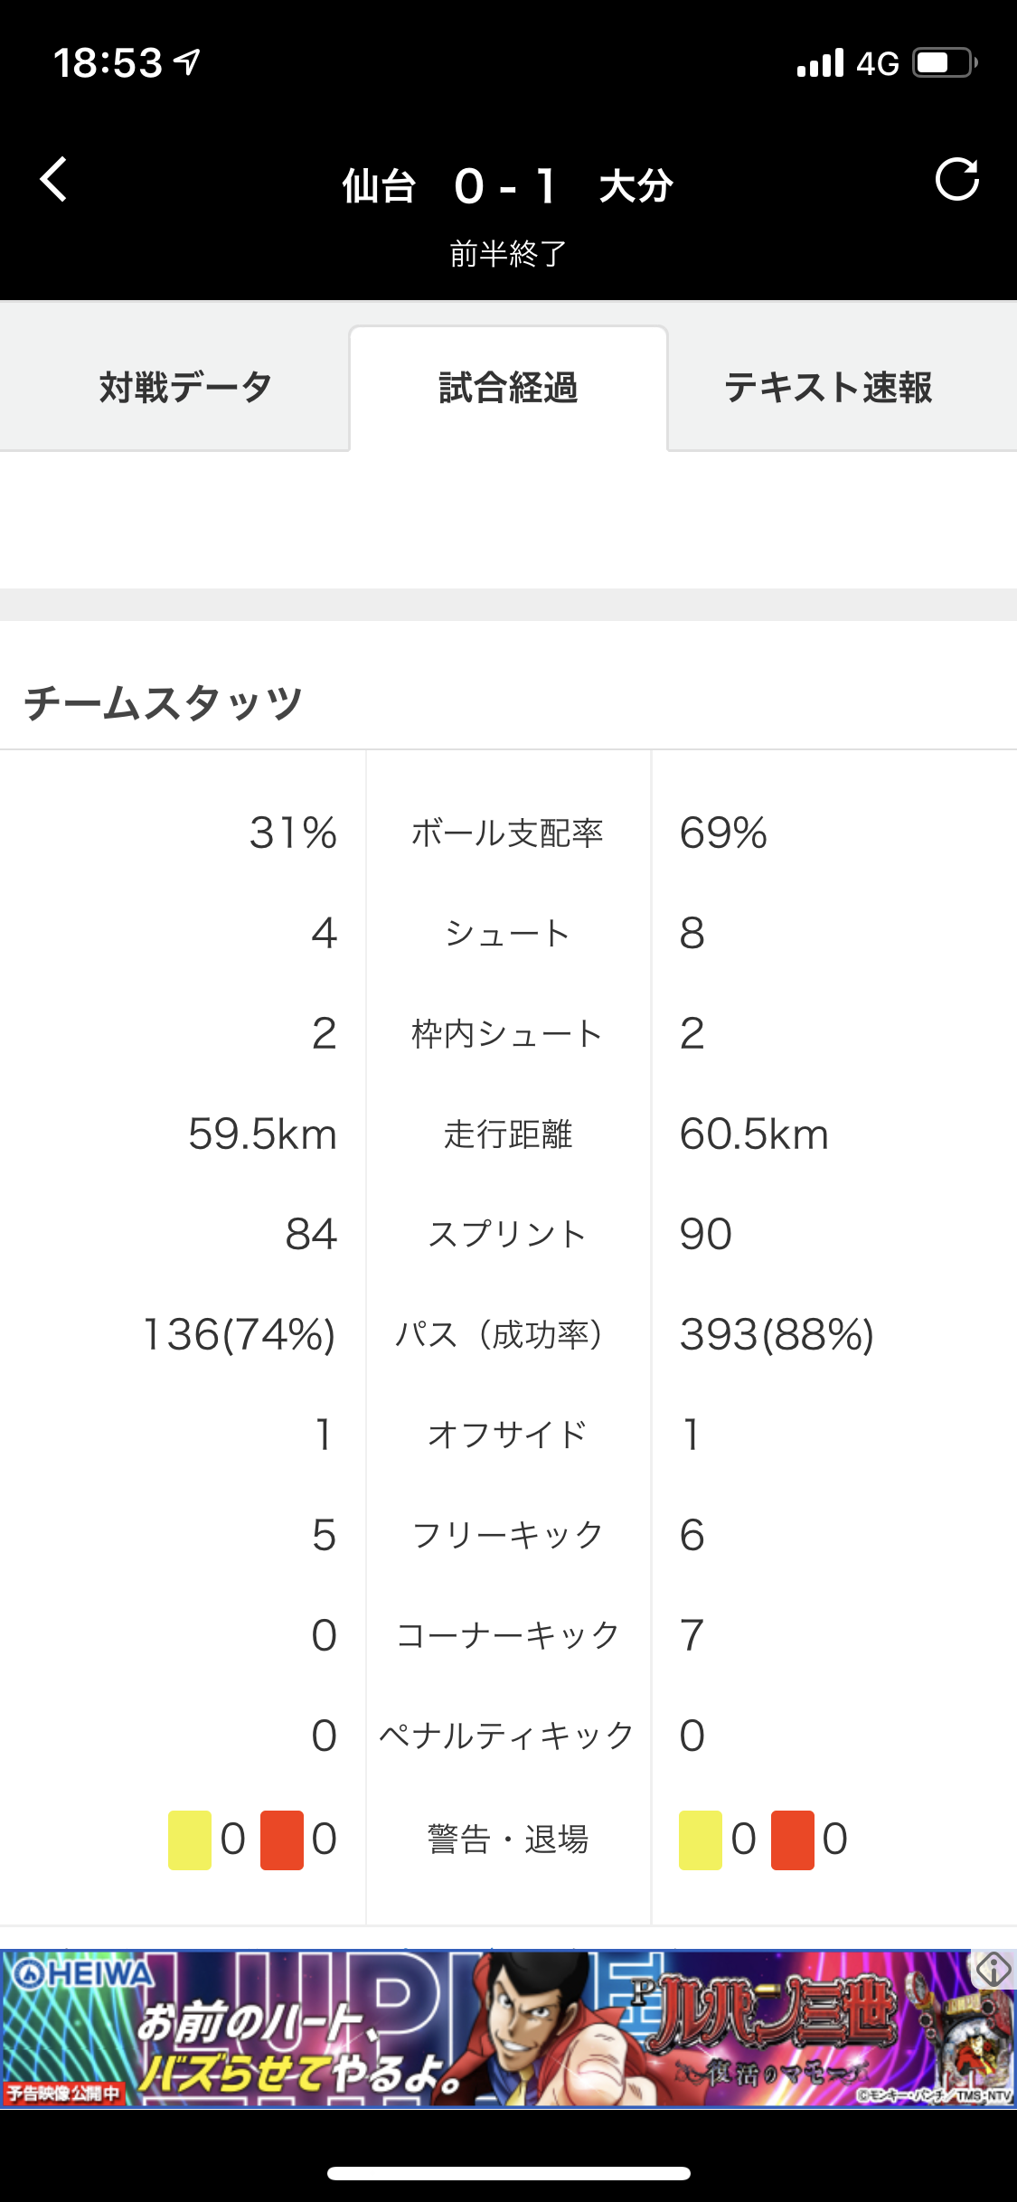
Task: Tap Sendai's red card icon
Action: 282,1840
